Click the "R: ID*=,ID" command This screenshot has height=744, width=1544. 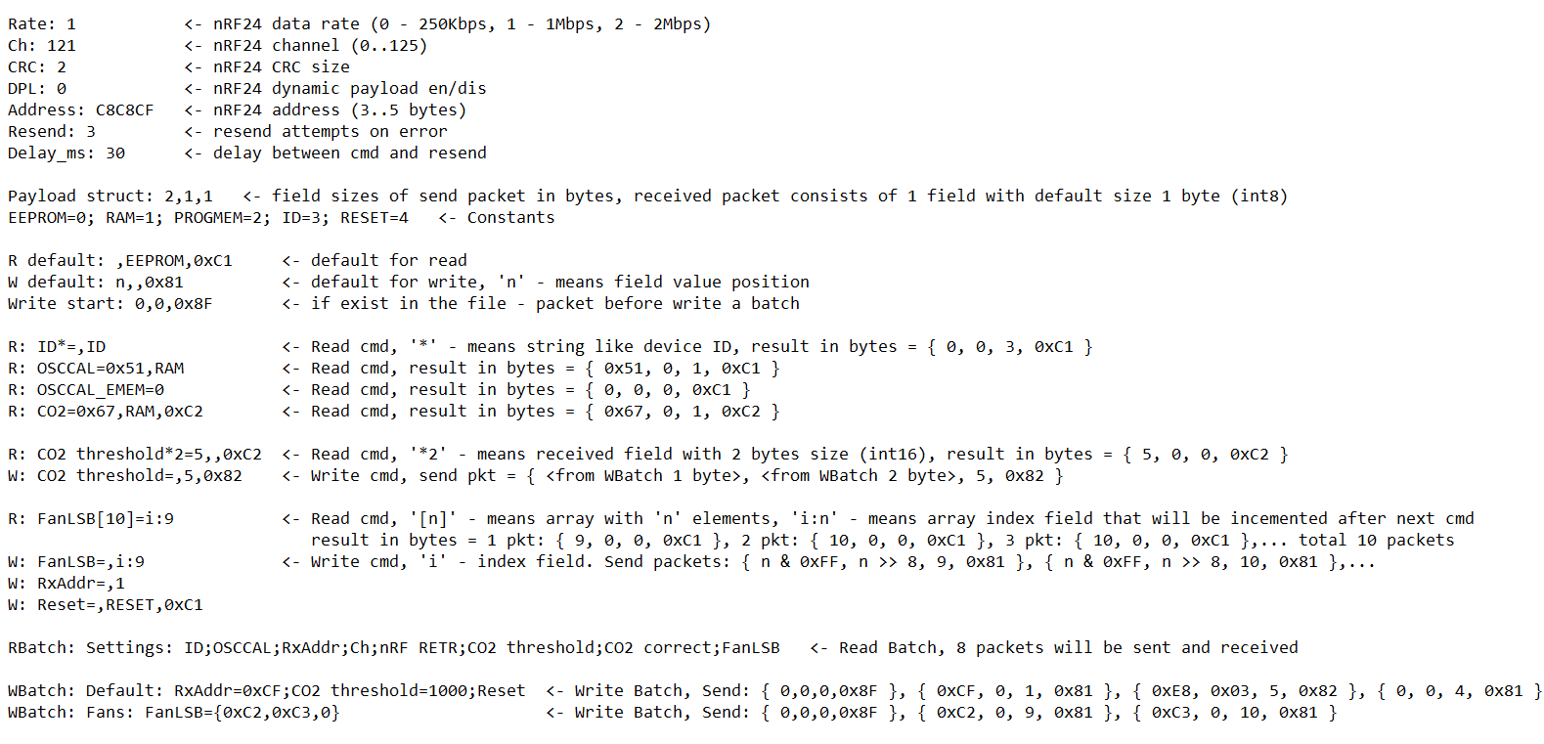pyautogui.click(x=57, y=347)
